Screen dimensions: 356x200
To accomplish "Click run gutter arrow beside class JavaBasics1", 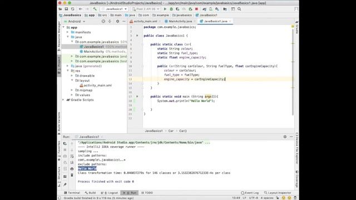I will pyautogui.click(x=137, y=36).
